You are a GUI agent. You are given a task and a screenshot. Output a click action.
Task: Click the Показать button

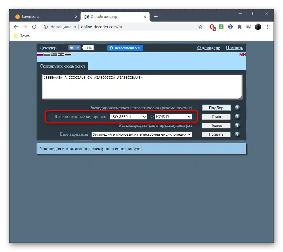tap(216, 134)
